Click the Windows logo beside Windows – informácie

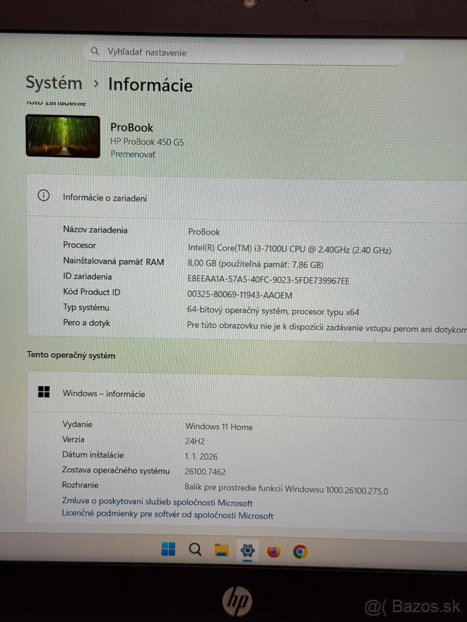click(x=44, y=392)
